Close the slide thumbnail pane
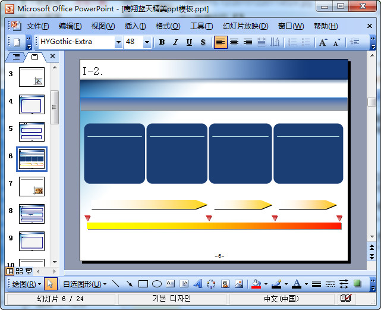 (52, 56)
